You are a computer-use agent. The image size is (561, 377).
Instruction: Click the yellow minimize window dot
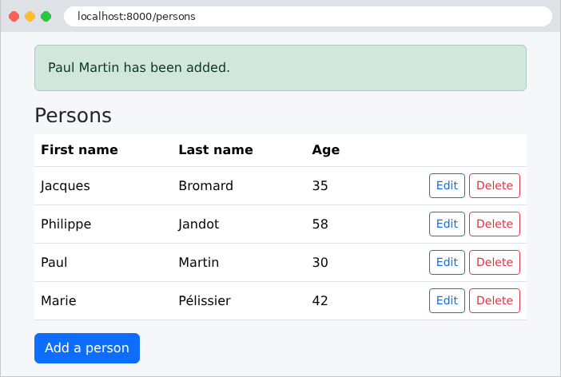(30, 17)
